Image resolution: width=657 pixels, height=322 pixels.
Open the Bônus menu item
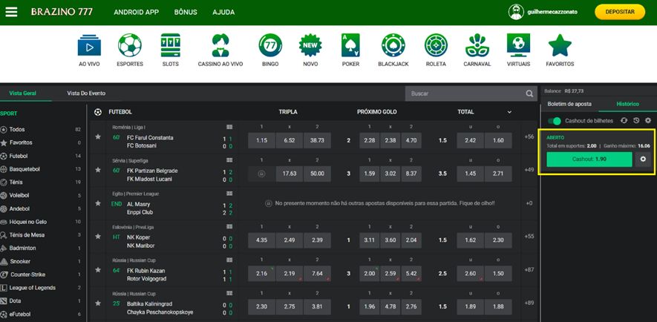click(186, 12)
